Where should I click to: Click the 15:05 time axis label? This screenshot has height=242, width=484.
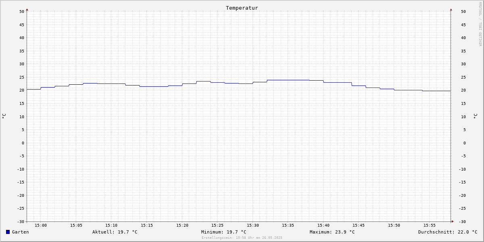(x=76, y=225)
